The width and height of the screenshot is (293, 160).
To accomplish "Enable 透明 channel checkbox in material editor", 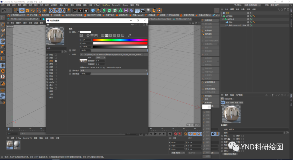I will pos(56,64).
